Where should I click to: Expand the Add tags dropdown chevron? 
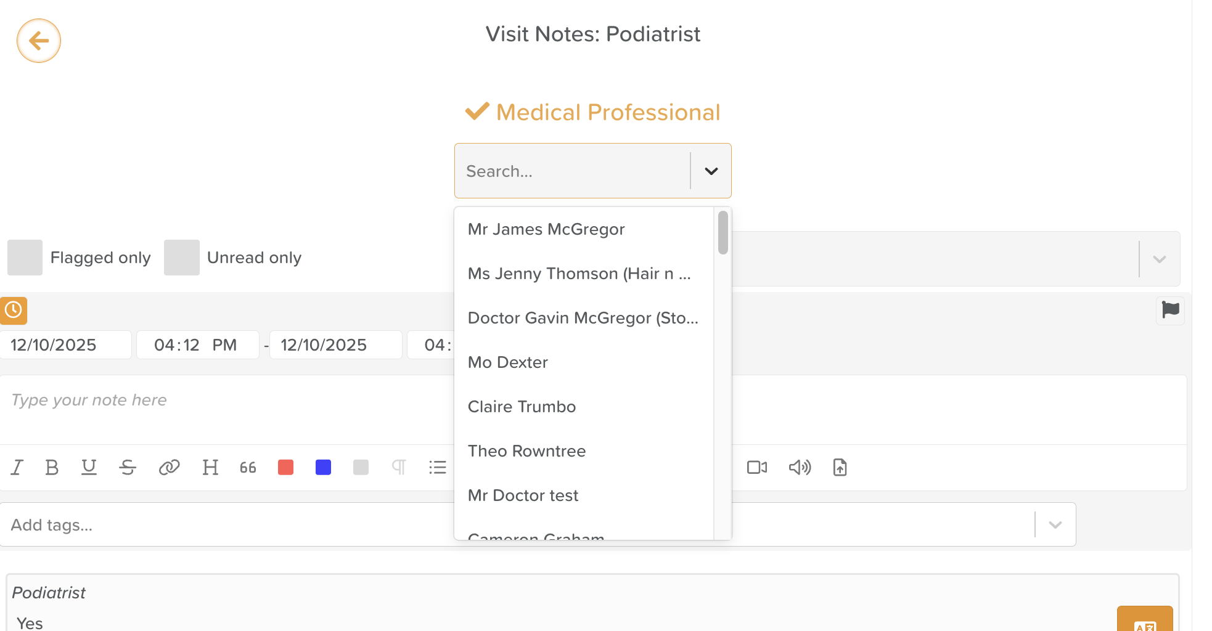point(1055,525)
